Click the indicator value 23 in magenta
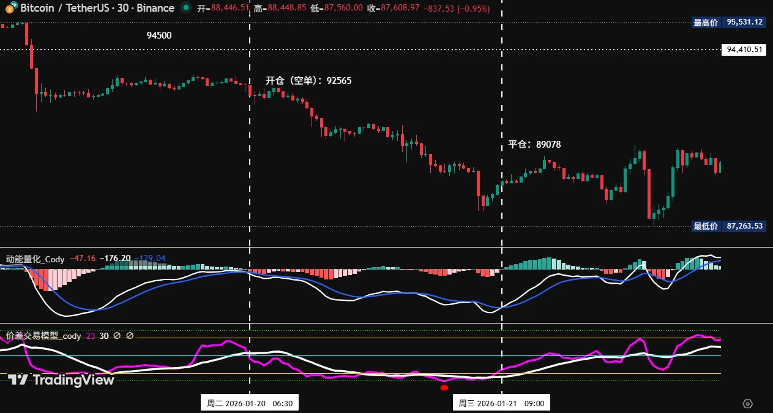 (91, 336)
